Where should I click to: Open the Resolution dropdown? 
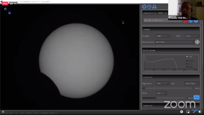click(x=175, y=42)
